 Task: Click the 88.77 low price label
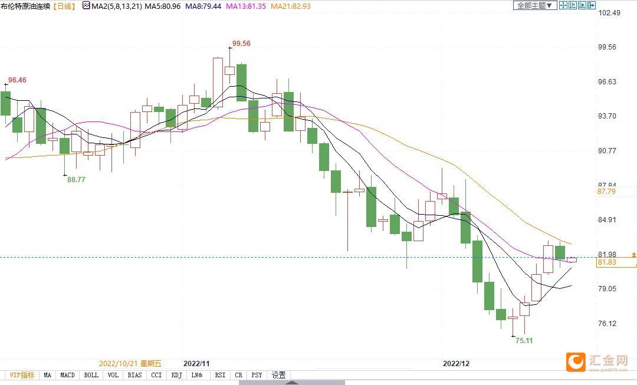(x=76, y=179)
